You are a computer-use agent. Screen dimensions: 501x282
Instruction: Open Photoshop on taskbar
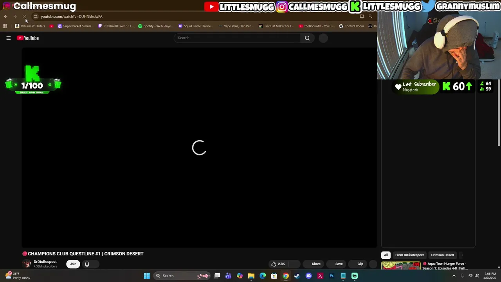pos(332,276)
